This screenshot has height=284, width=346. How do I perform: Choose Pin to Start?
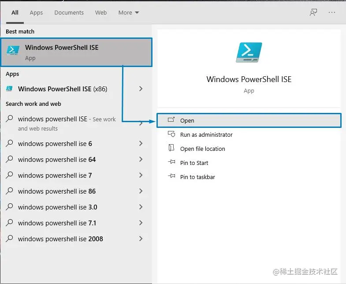click(x=249, y=163)
